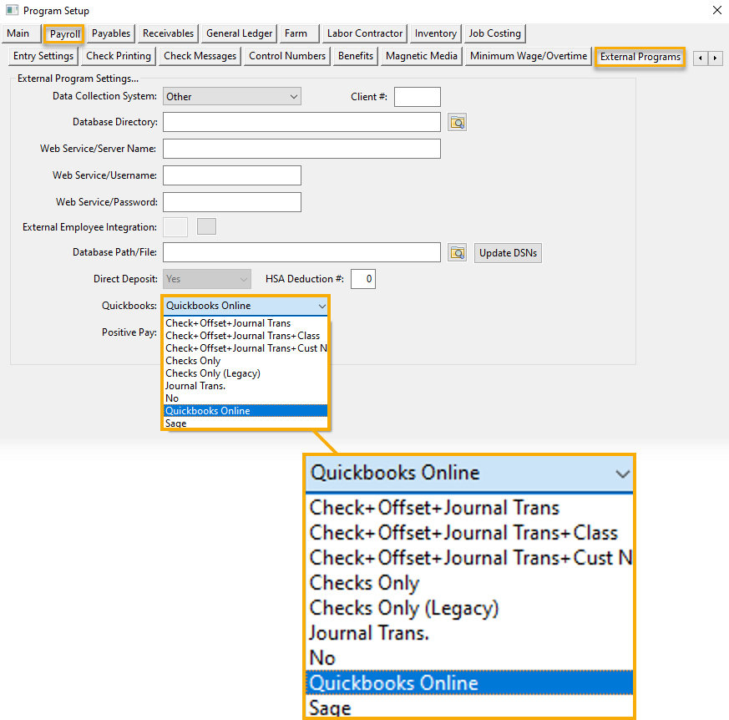Select Sage from the Quickbooks list

click(x=176, y=423)
